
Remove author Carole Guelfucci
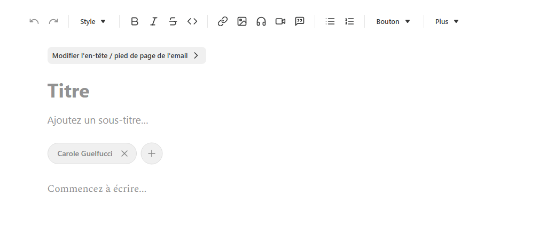124,153
